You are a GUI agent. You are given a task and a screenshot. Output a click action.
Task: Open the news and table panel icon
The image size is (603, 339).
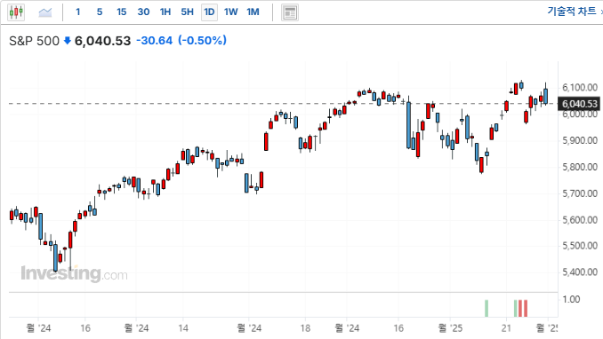click(x=290, y=12)
